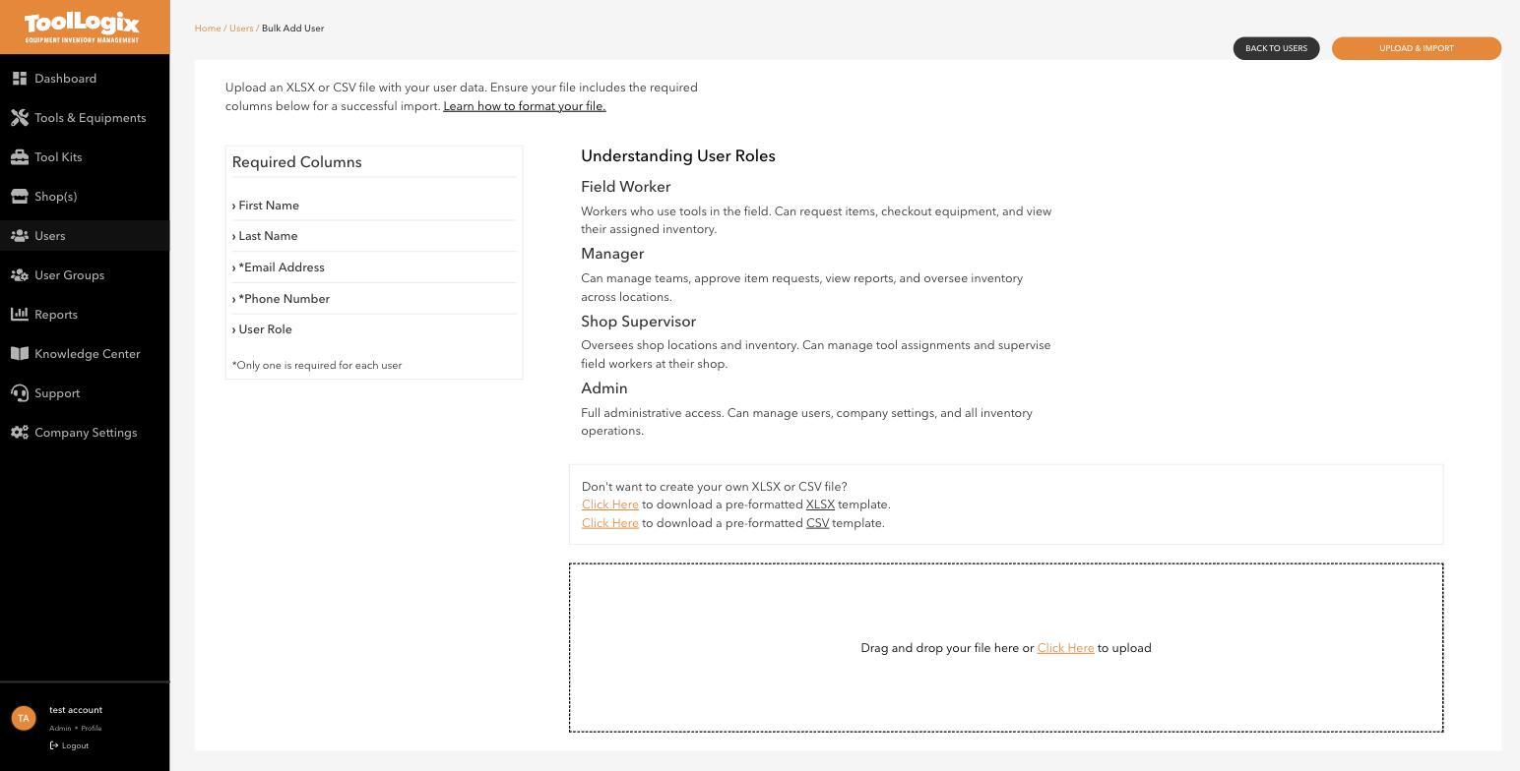Select the Tools & Equipments wrench icon
This screenshot has width=1520, height=771.
[x=20, y=118]
